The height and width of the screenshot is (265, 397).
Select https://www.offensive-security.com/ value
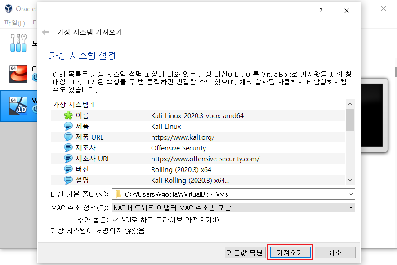[x=205, y=159]
